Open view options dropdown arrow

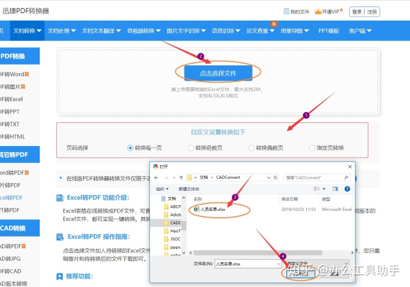tap(324, 189)
